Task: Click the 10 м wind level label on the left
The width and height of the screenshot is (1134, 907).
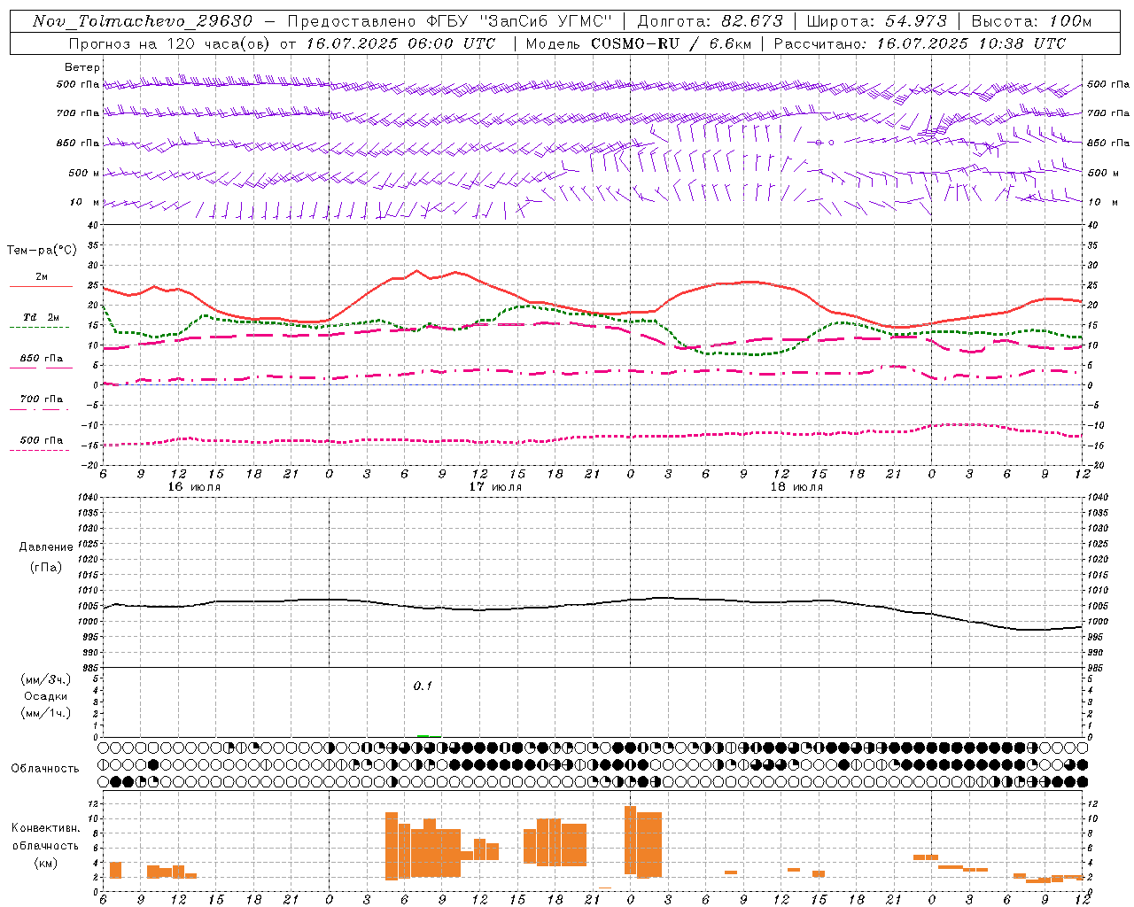Action: tap(84, 202)
